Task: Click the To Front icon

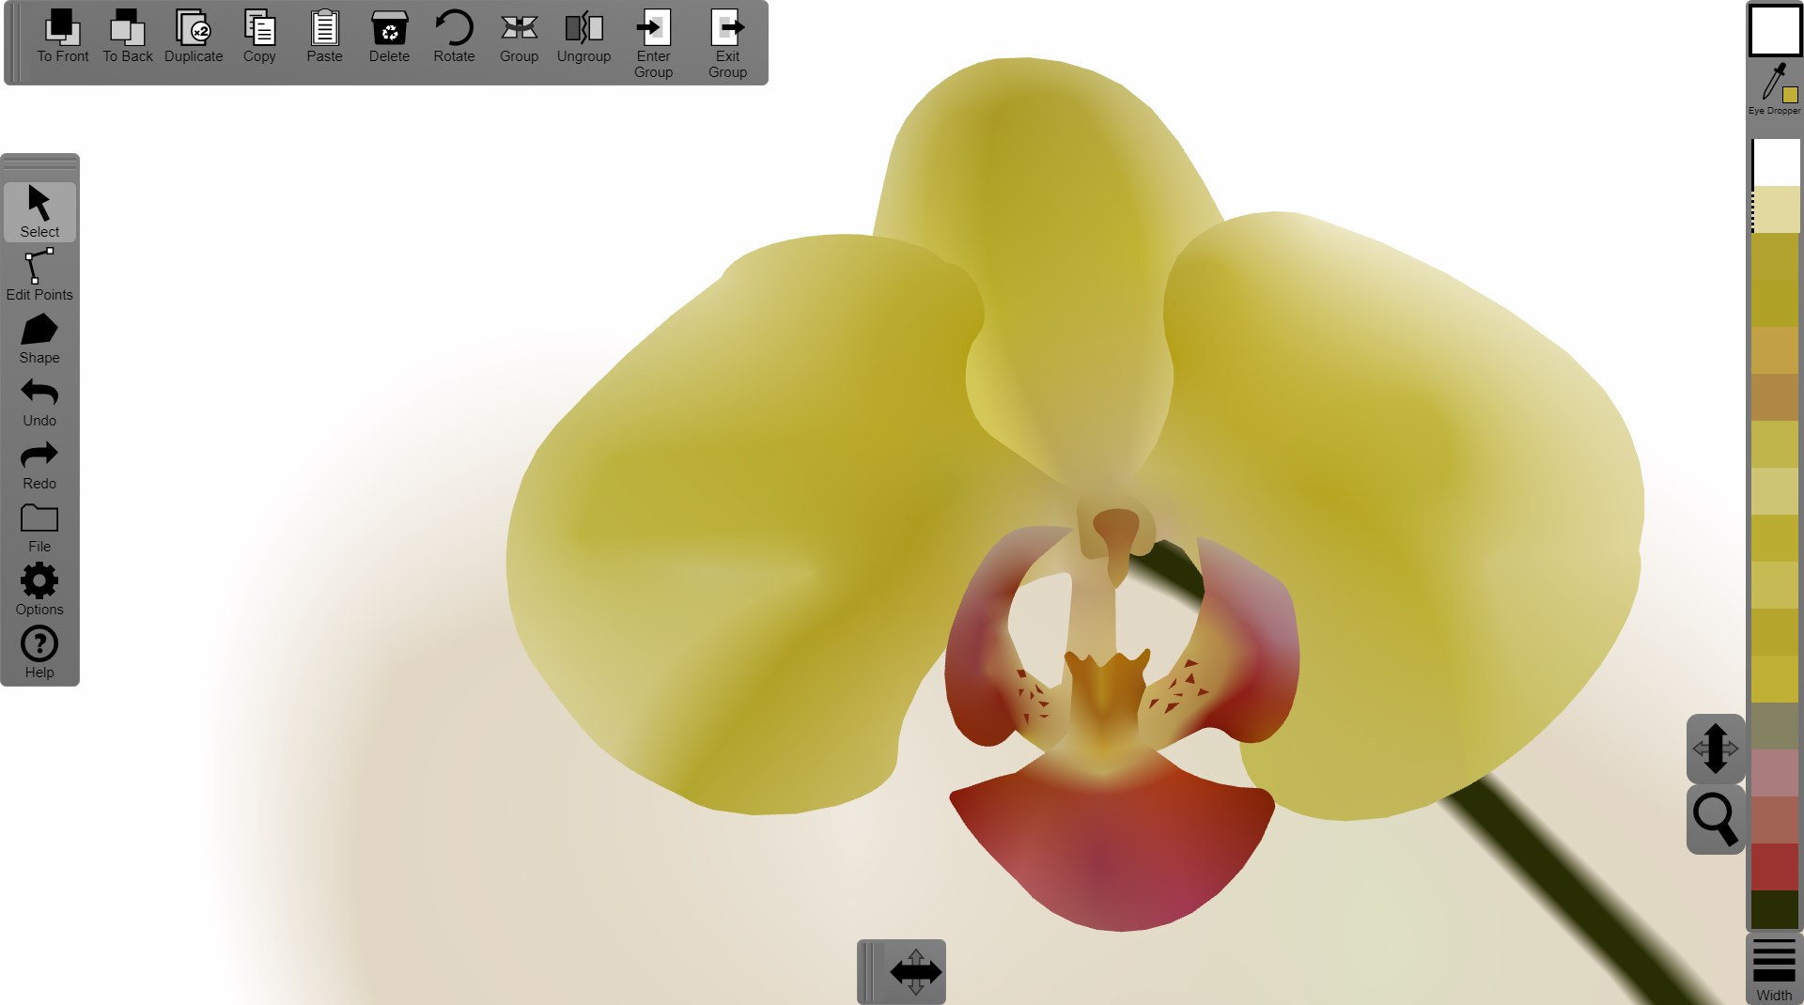Action: pyautogui.click(x=62, y=38)
